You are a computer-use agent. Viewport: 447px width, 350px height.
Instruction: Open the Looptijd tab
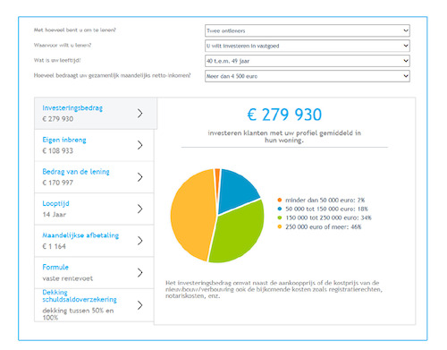coord(94,209)
